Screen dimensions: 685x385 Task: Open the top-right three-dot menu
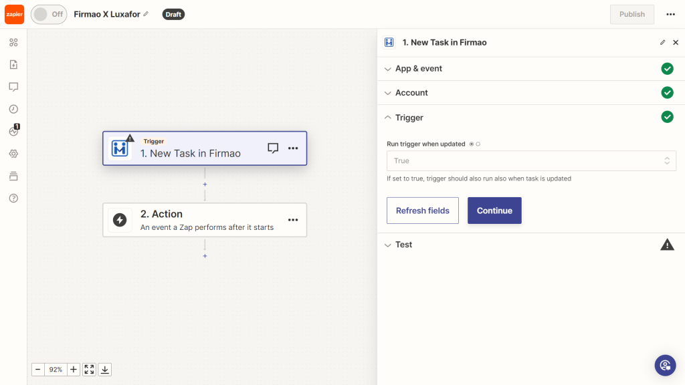671,14
